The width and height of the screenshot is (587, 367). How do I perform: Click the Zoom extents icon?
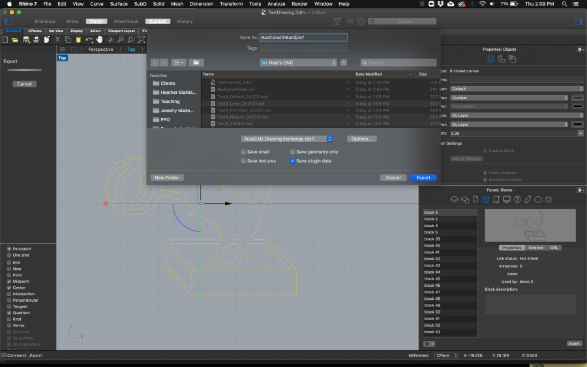[142, 39]
